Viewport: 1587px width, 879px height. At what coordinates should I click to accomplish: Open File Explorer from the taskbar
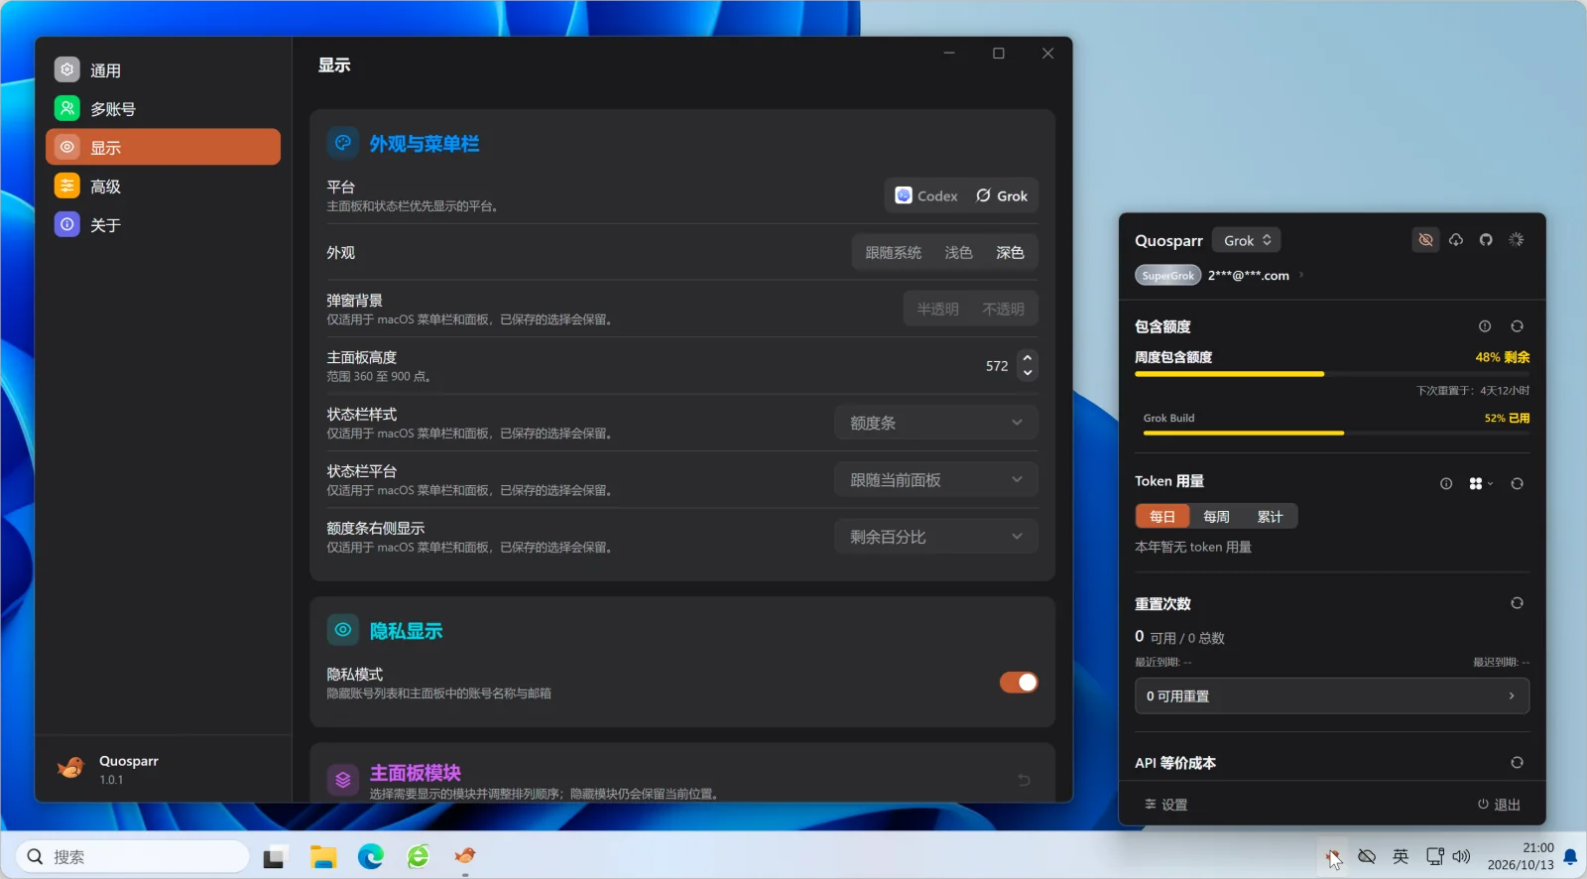(x=323, y=856)
